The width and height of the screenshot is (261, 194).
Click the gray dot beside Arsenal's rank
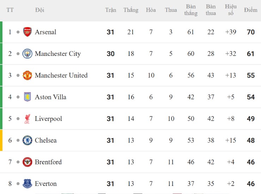pyautogui.click(x=18, y=32)
